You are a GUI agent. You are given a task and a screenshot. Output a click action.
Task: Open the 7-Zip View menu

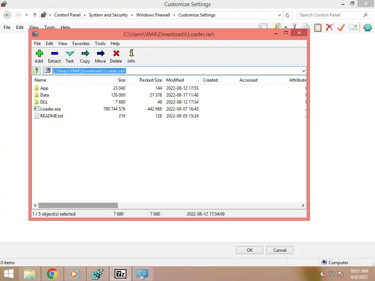coord(63,44)
